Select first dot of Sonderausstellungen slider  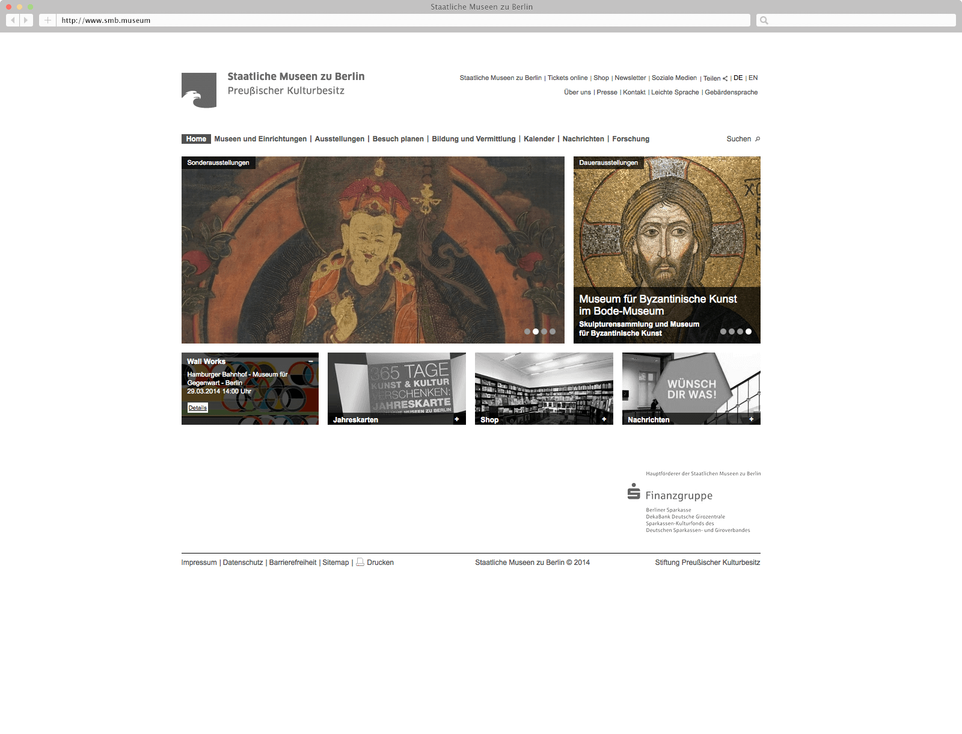point(527,332)
